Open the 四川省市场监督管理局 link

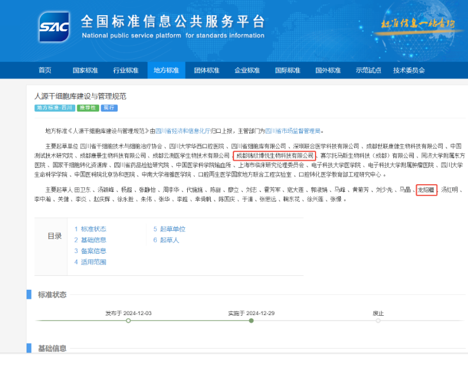click(x=293, y=131)
